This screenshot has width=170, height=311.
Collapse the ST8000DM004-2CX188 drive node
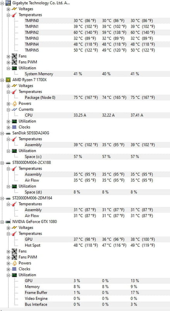click(x=2, y=163)
